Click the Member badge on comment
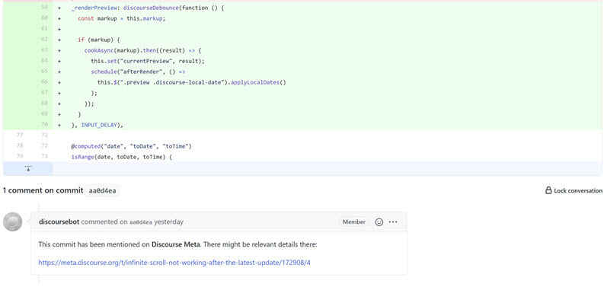Image resolution: width=607 pixels, height=287 pixels. [354, 222]
